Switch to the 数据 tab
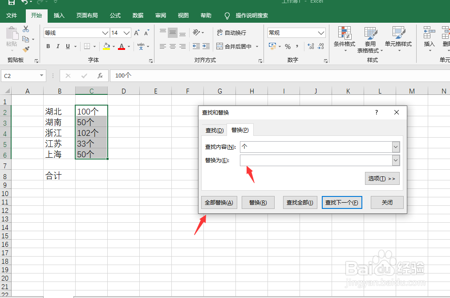Screen dimensions: 450x298 (x=138, y=16)
